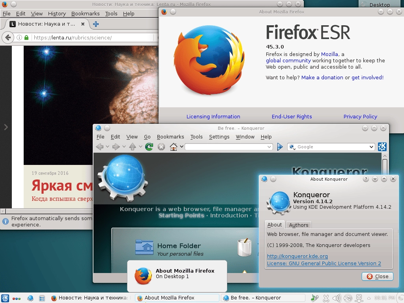Image resolution: width=404 pixels, height=303 pixels.
Task: Click Konqueror page vertical scrollbar
Action: click(x=385, y=213)
